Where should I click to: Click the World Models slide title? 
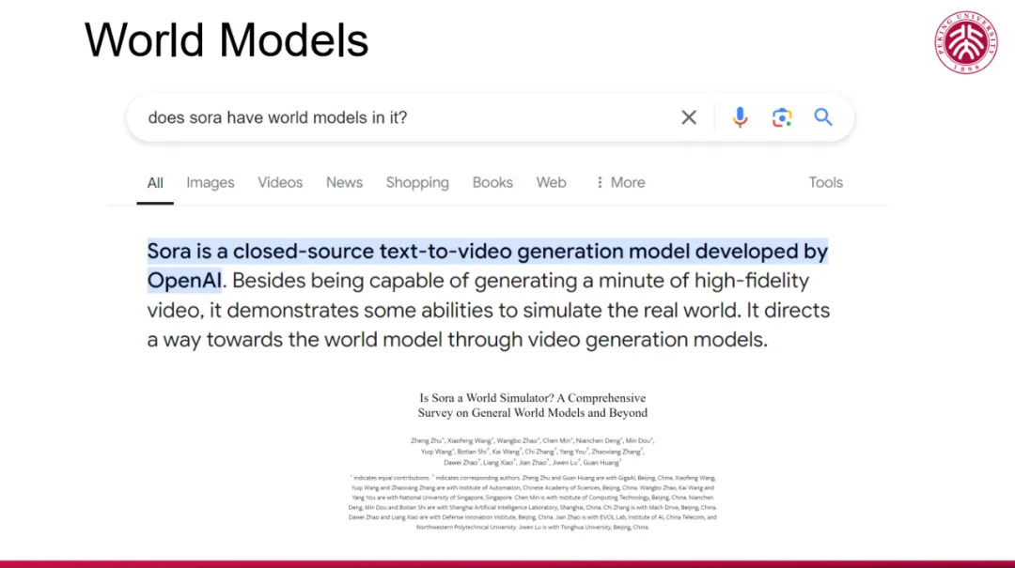(226, 40)
